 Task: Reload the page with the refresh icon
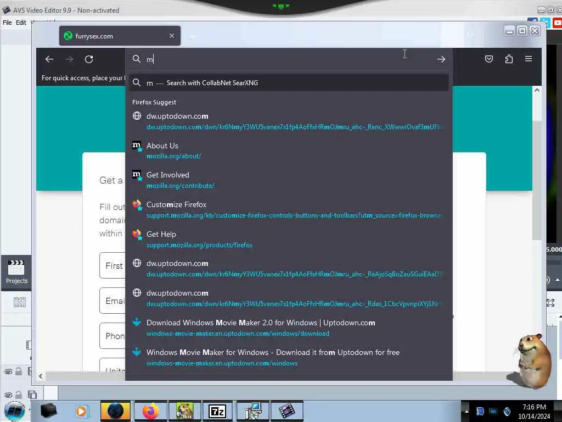click(x=89, y=59)
